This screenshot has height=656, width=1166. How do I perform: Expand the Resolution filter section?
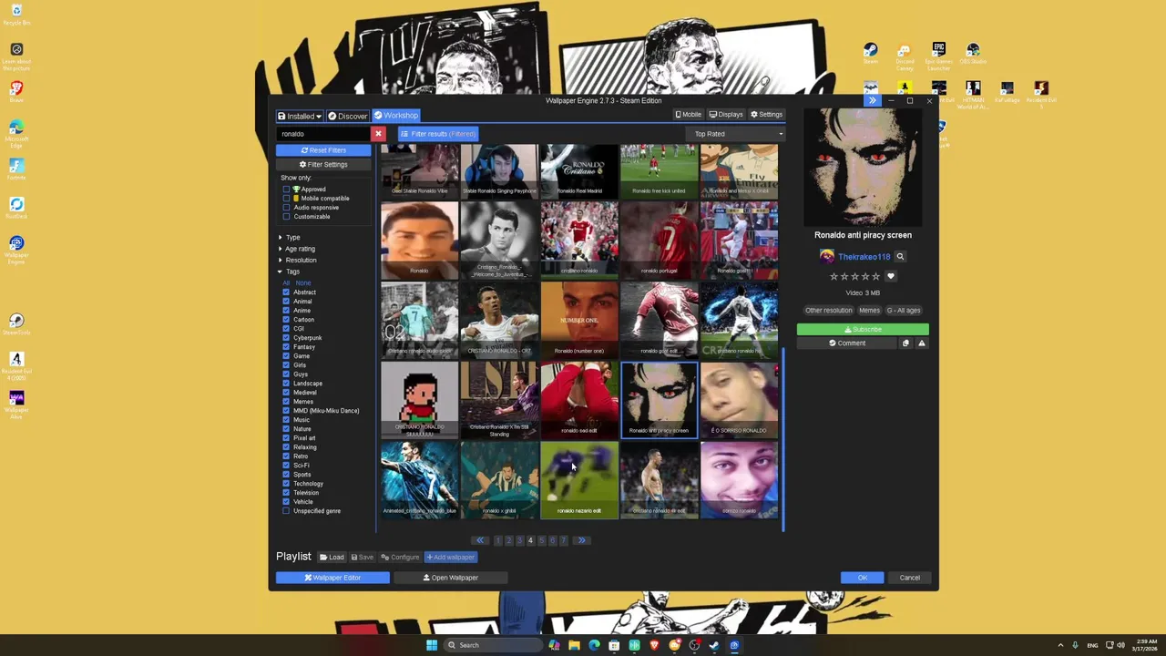298,261
